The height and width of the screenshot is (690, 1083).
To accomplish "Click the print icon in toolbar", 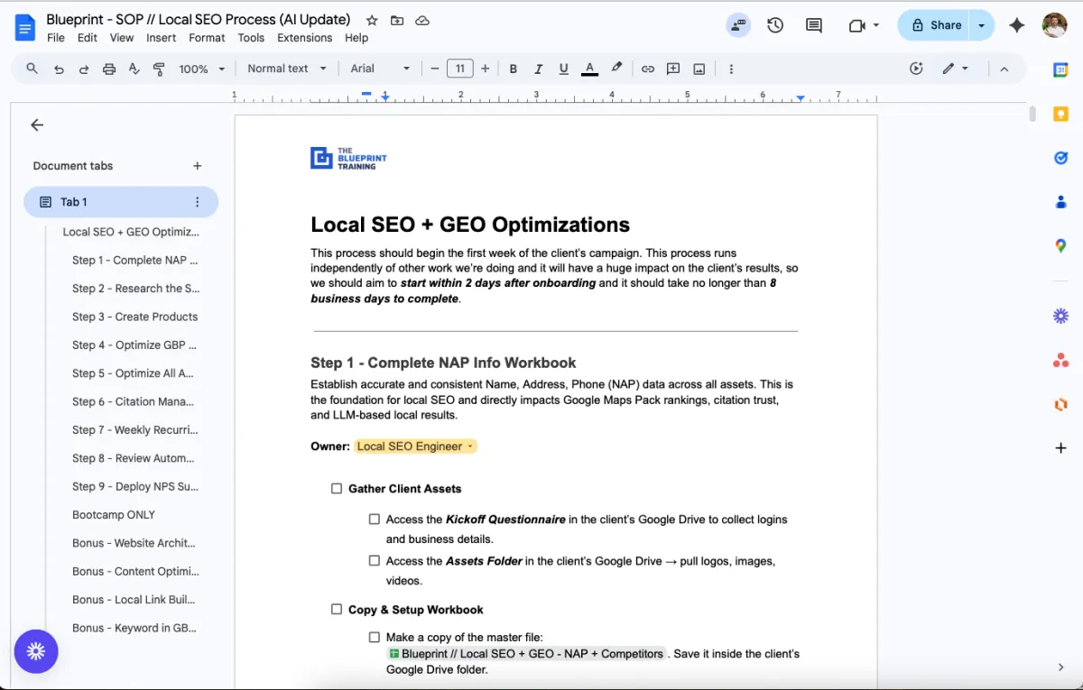I will coord(109,69).
